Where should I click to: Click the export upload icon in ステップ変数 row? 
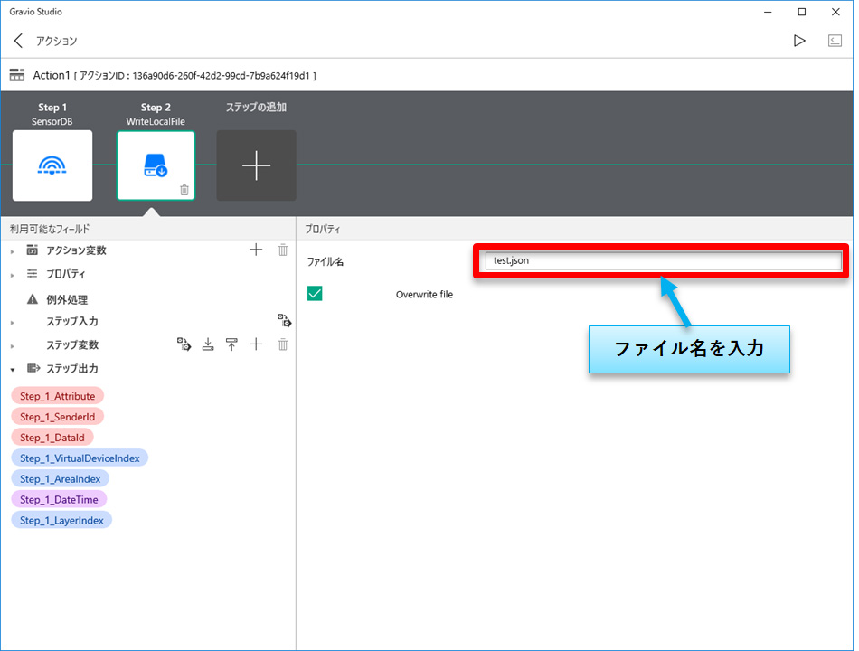coord(231,344)
